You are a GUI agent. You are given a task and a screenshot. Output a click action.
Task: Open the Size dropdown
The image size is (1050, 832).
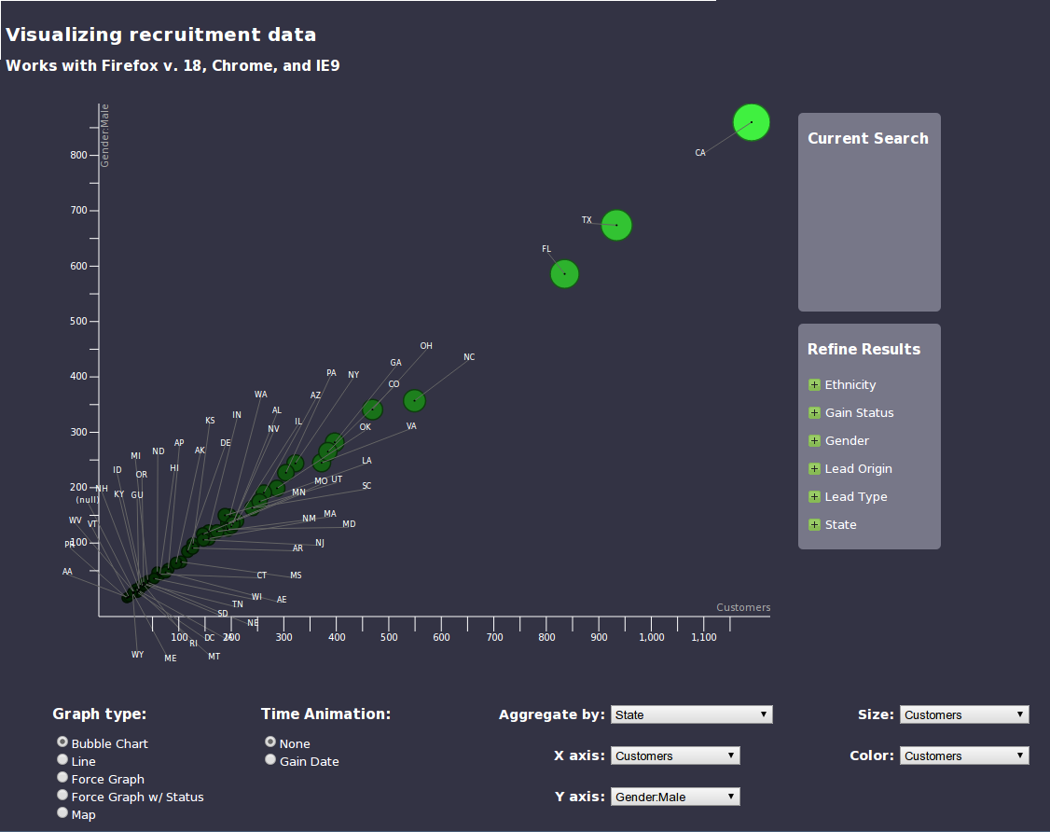click(x=964, y=715)
